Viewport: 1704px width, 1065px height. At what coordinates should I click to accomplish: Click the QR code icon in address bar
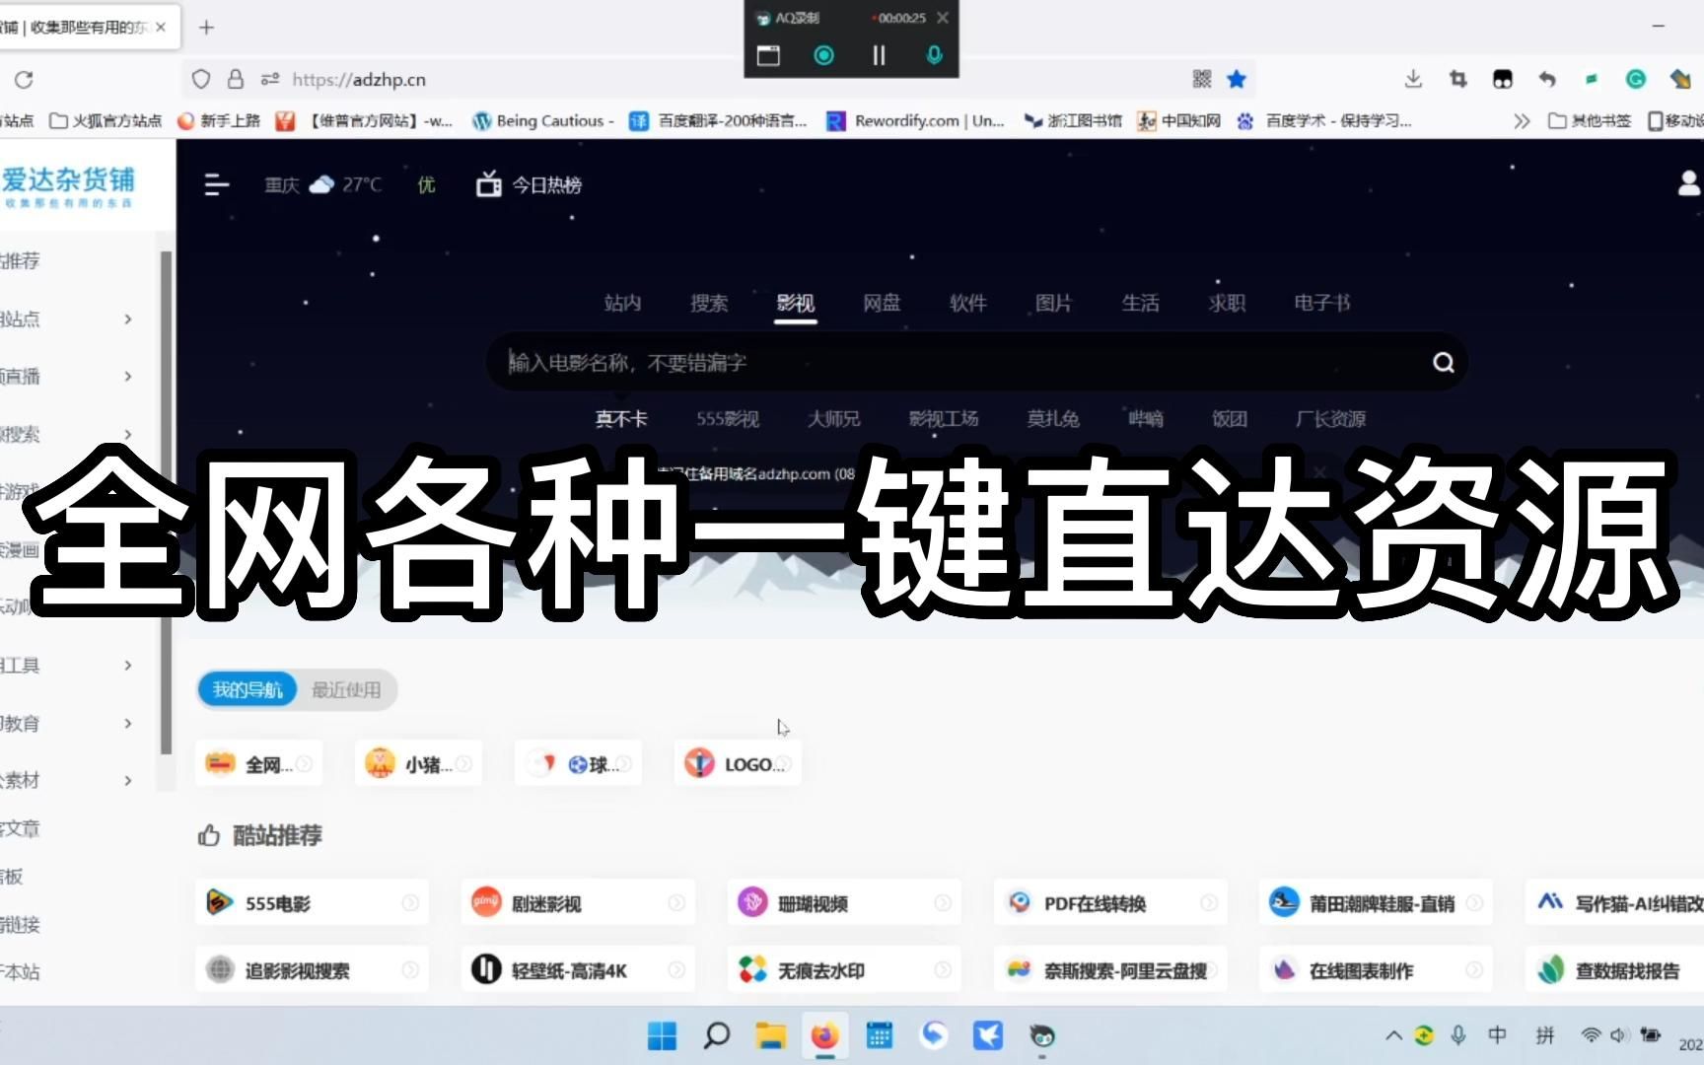pos(1201,79)
